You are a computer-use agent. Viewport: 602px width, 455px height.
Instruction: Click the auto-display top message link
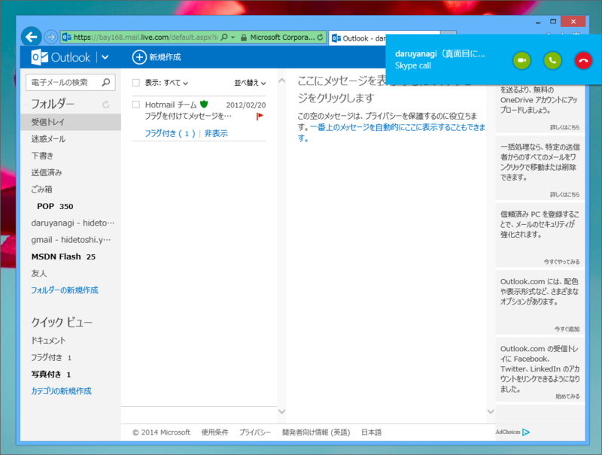click(x=392, y=132)
